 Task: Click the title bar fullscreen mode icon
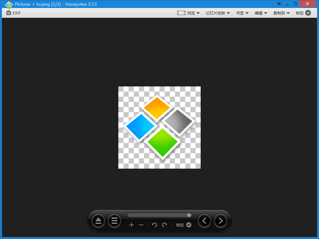(279, 4)
